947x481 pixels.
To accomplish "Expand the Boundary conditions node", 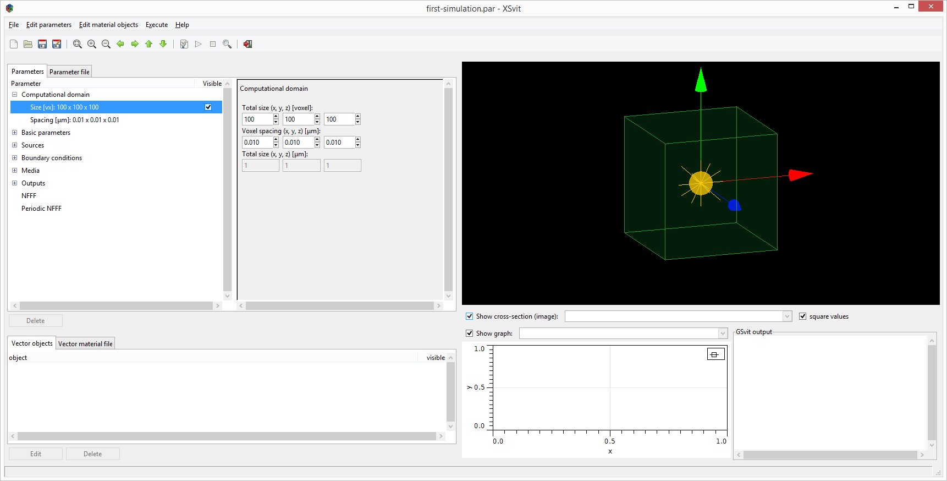I will 15,158.
